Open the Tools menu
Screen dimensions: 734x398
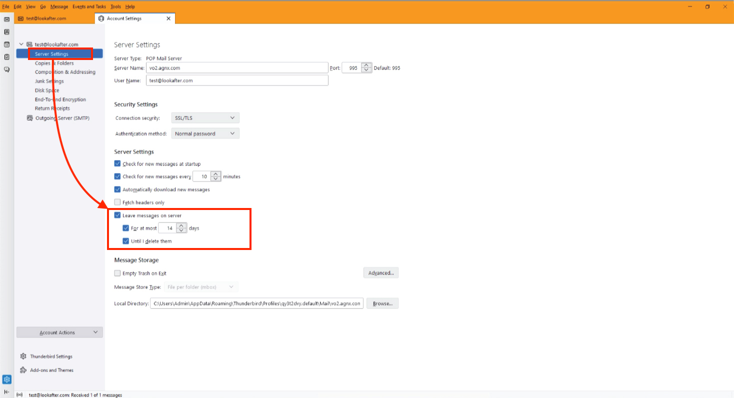(115, 7)
